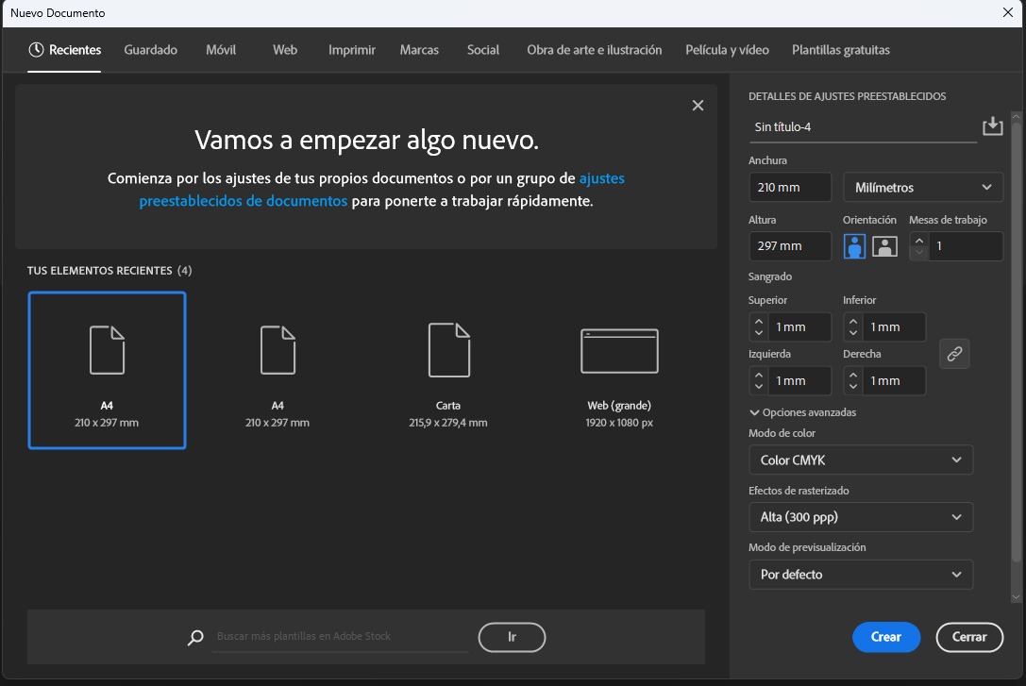
Task: Open the Milímetros units dropdown
Action: [x=922, y=187]
